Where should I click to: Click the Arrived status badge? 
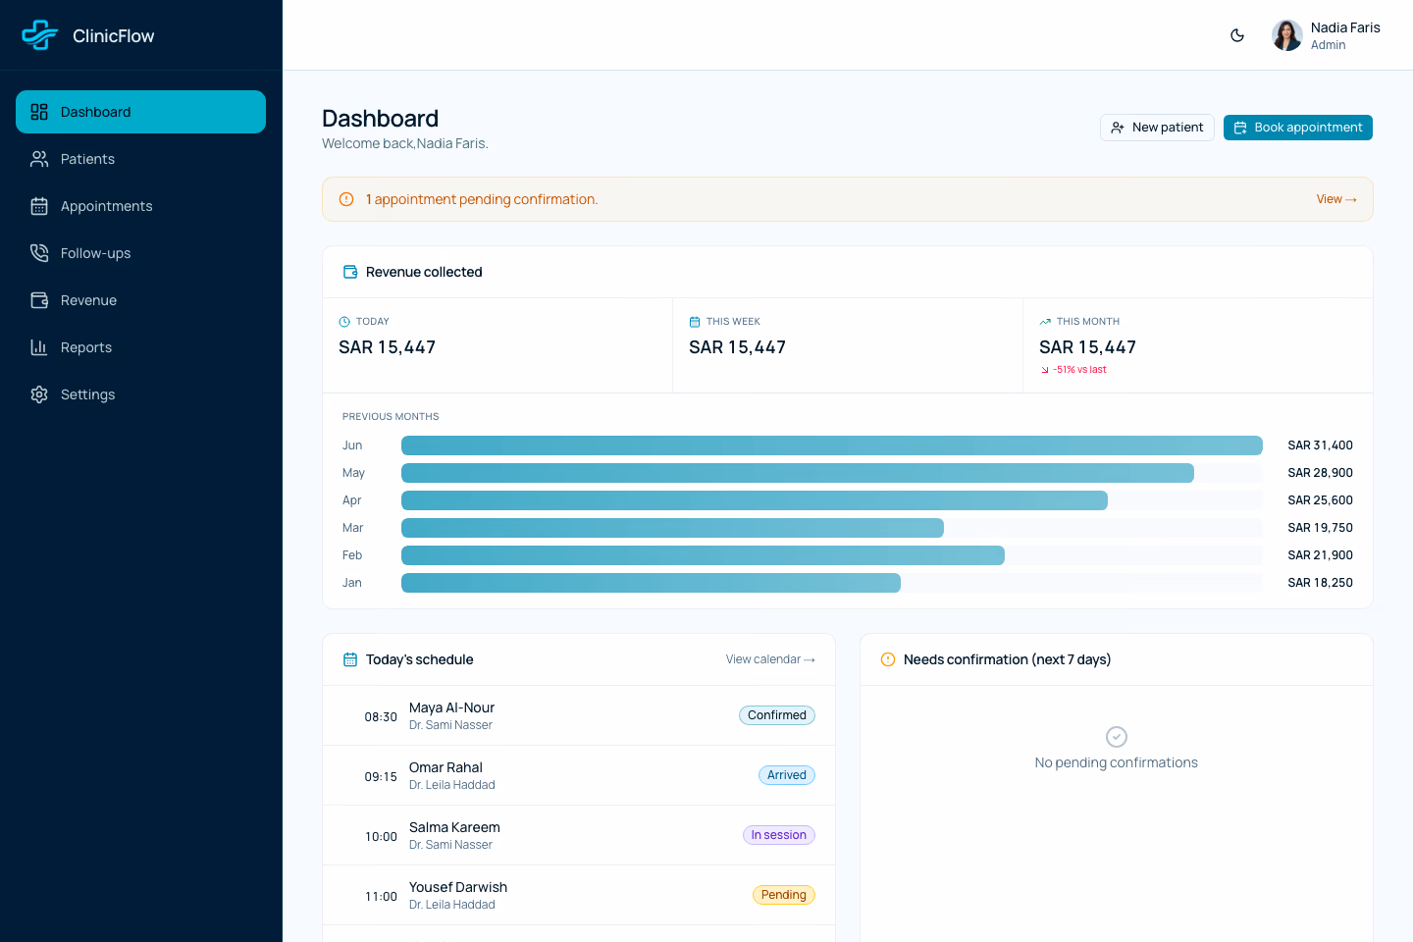[787, 775]
